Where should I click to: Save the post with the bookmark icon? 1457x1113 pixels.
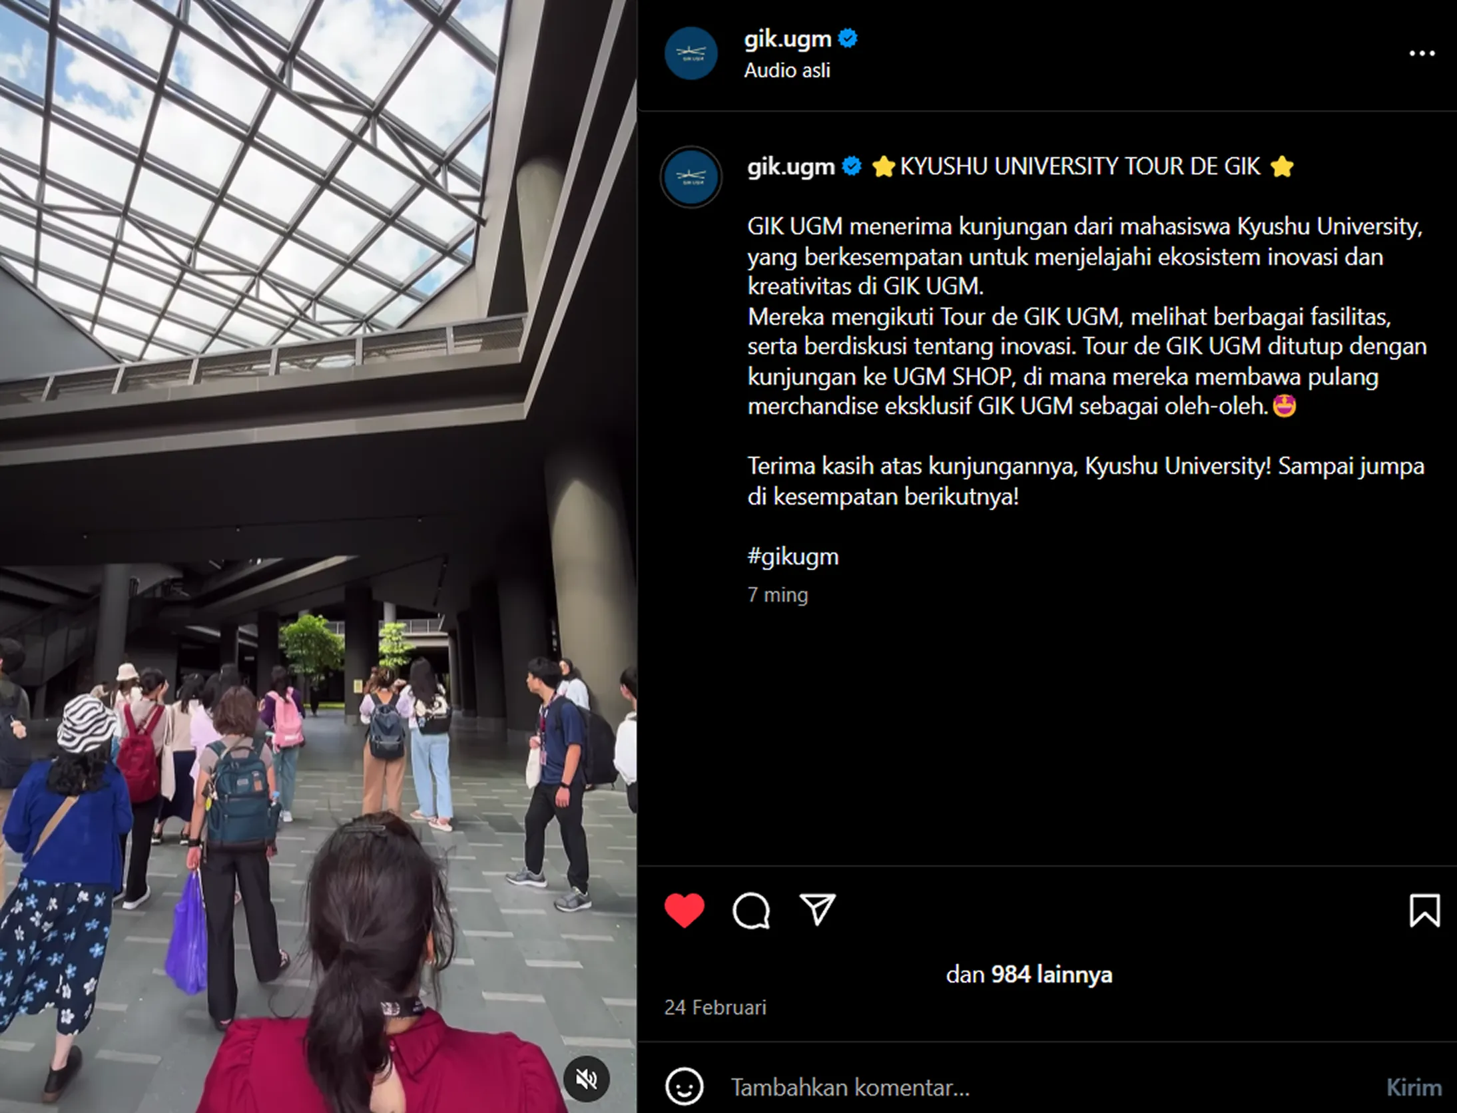coord(1424,910)
